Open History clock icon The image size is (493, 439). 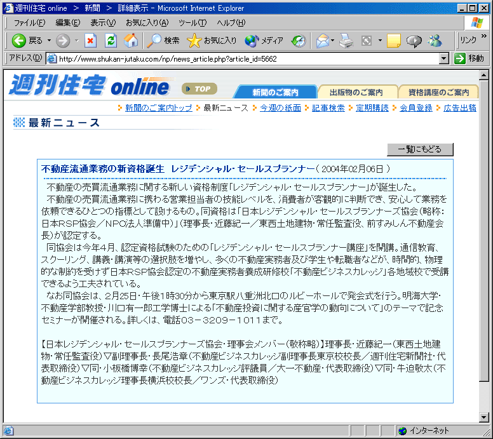[299, 41]
